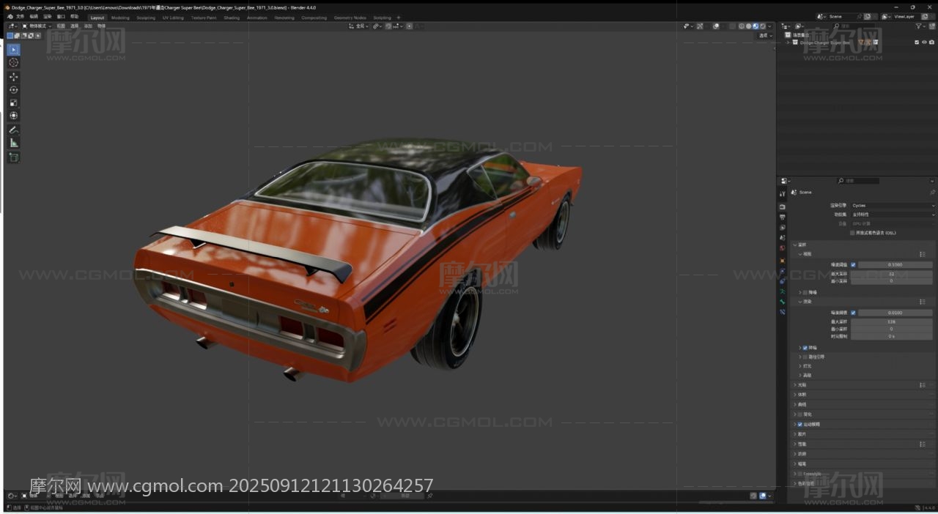Collapse the sampling panel

pos(795,245)
